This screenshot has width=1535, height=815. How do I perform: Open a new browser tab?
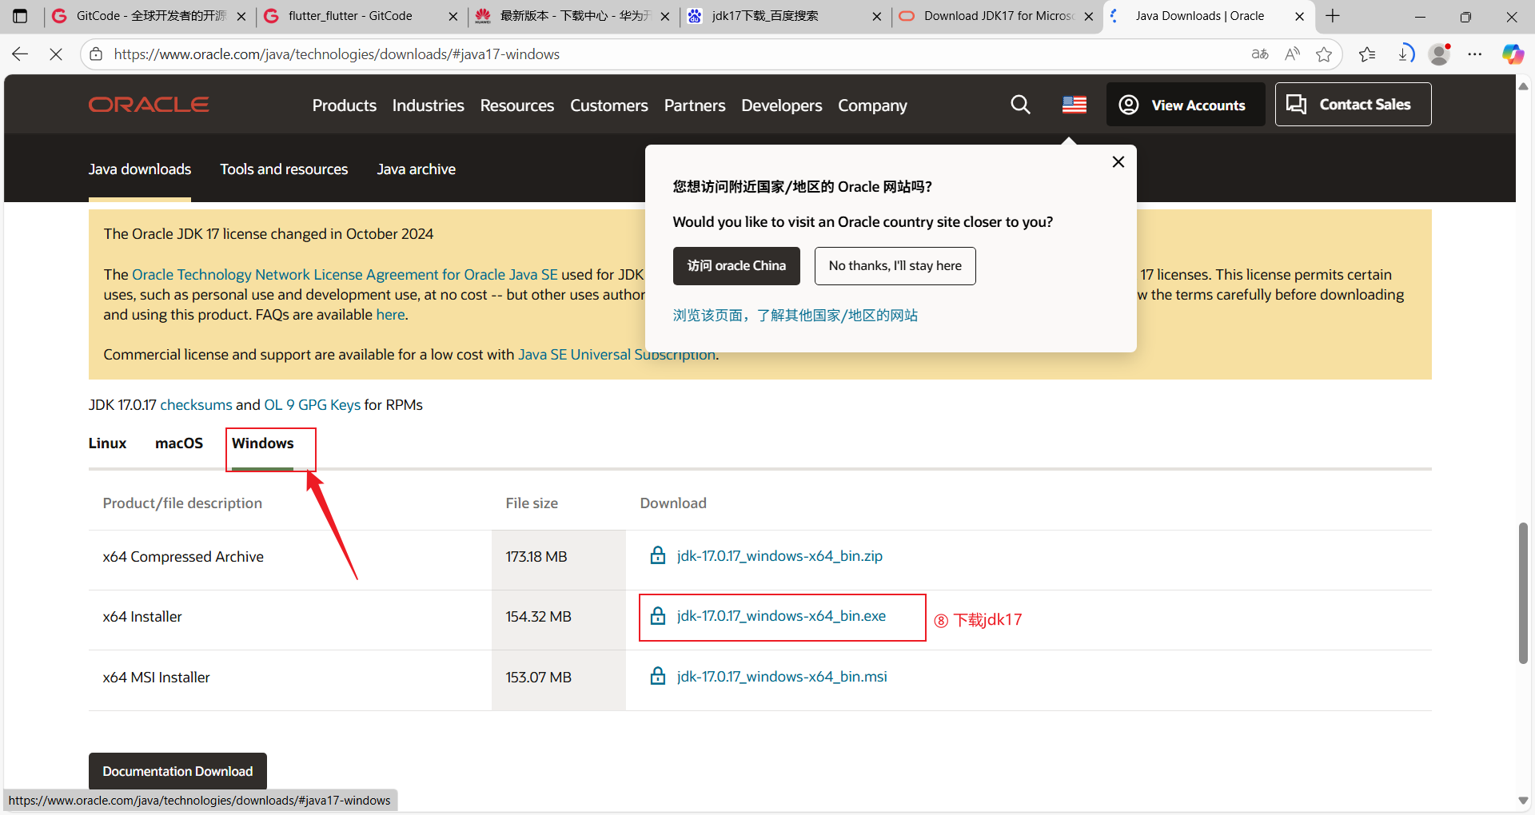tap(1333, 16)
